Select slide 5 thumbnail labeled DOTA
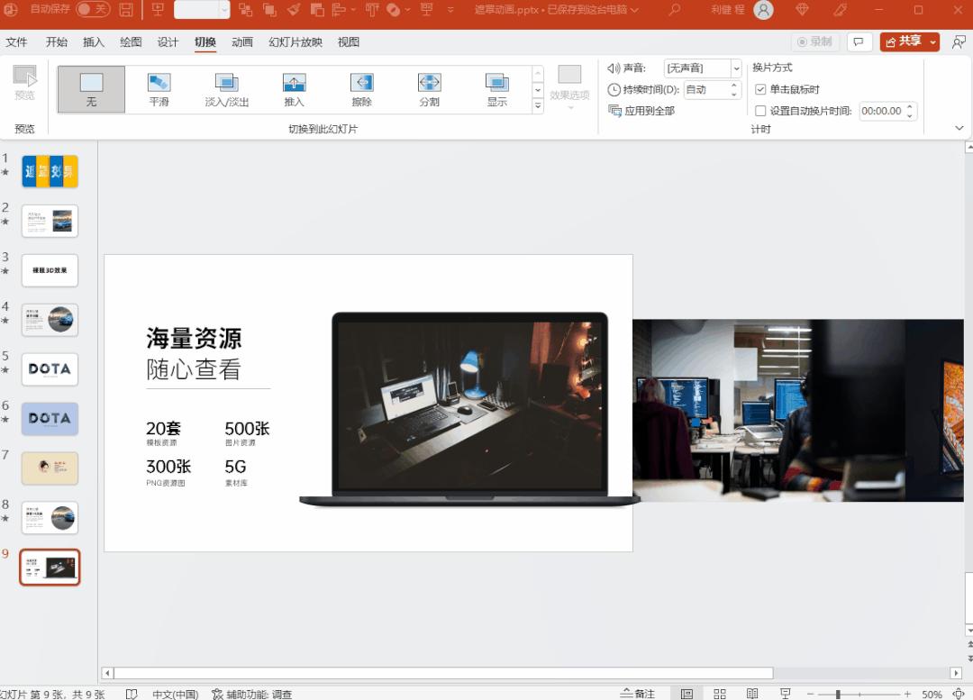The image size is (973, 700). tap(50, 368)
